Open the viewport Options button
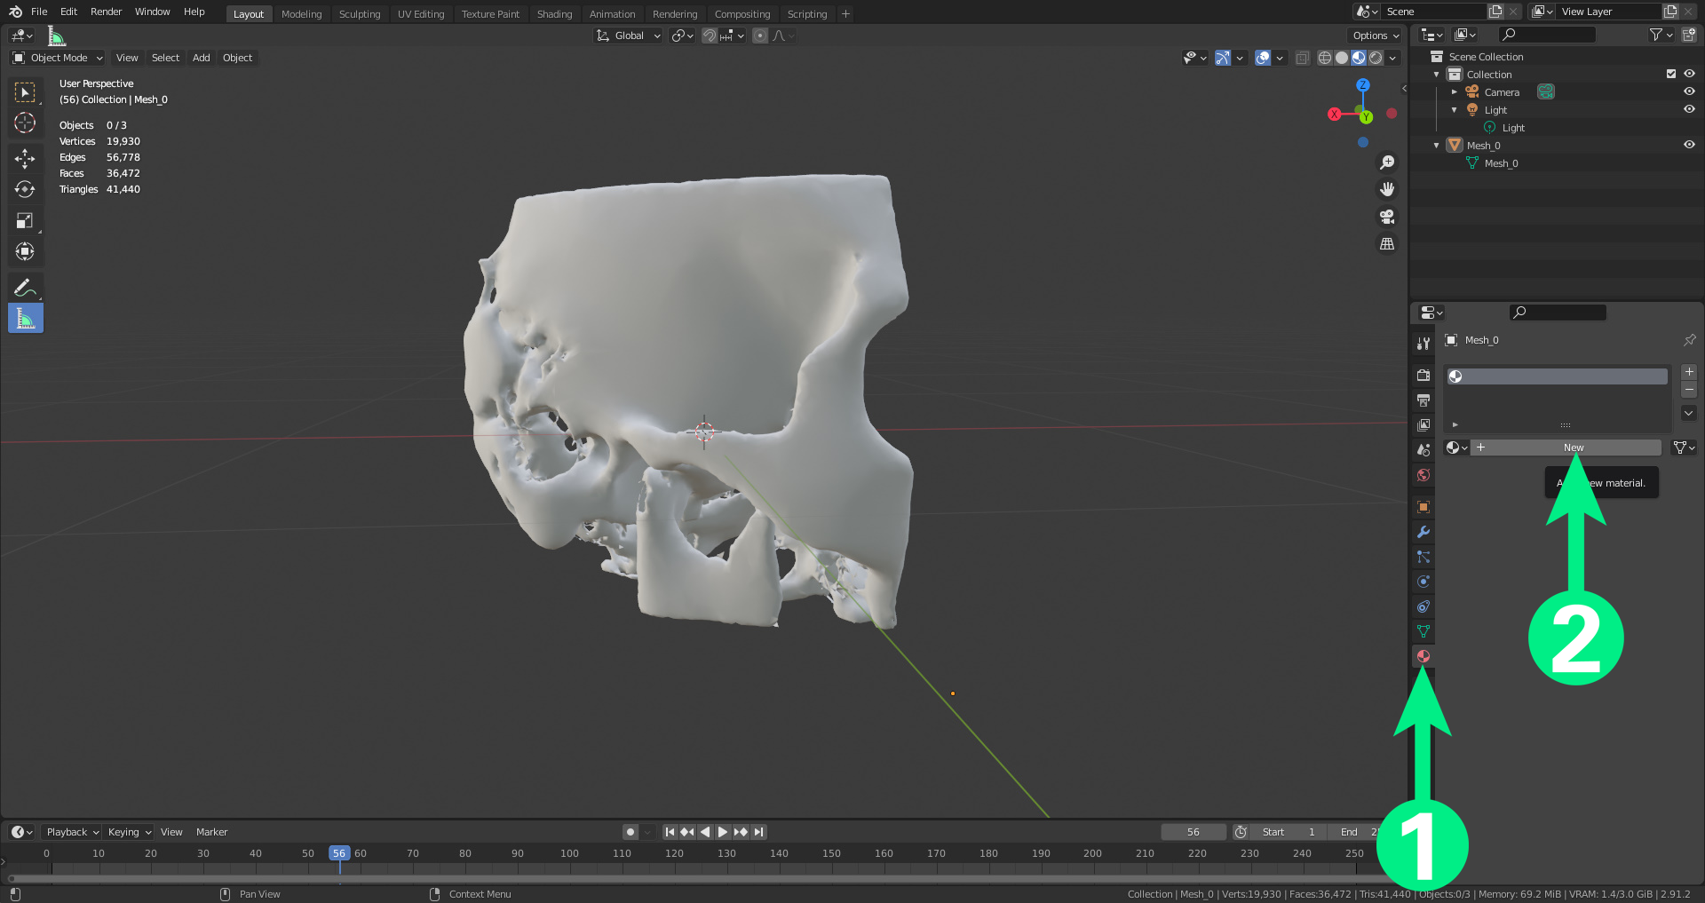1705x903 pixels. click(1375, 36)
